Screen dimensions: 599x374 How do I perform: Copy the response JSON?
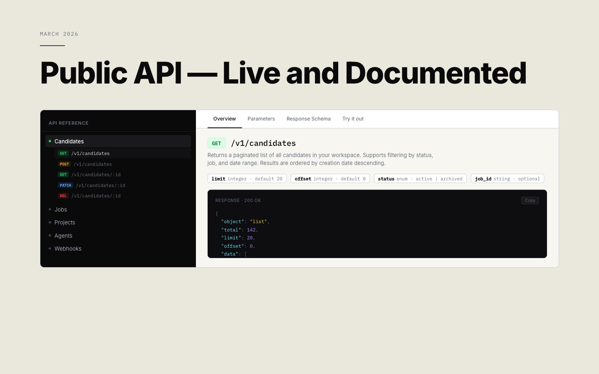[530, 200]
